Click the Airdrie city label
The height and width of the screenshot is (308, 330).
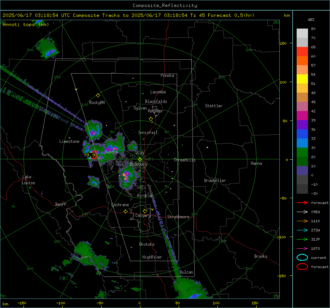click(144, 196)
